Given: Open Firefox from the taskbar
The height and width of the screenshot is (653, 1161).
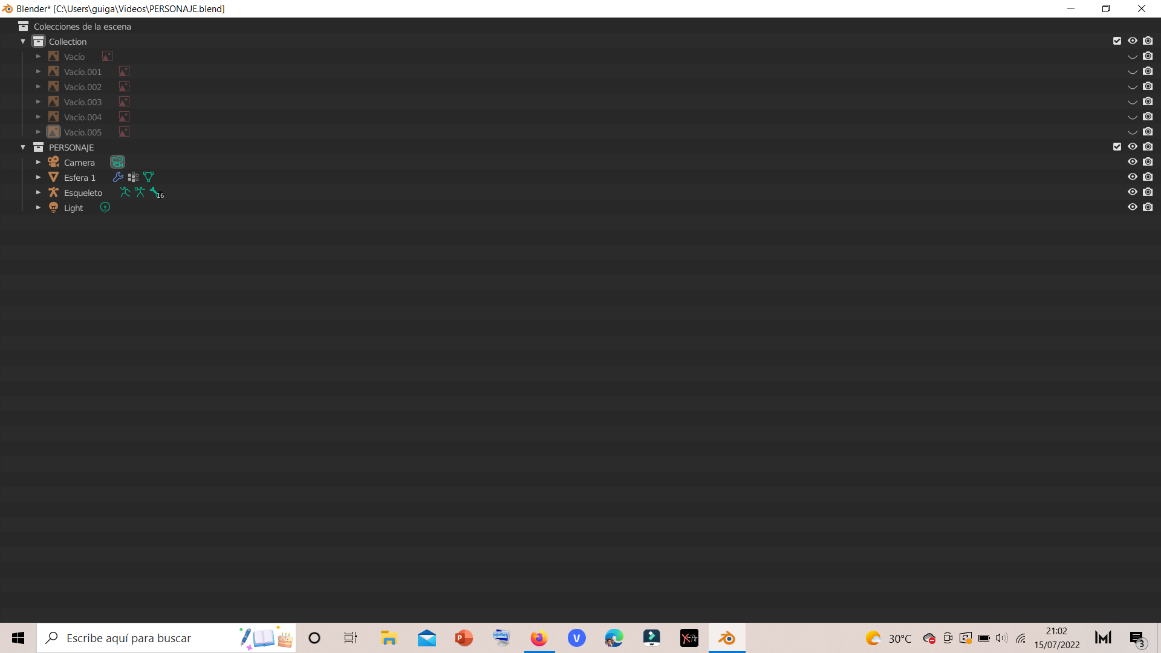Looking at the screenshot, I should pyautogui.click(x=539, y=638).
